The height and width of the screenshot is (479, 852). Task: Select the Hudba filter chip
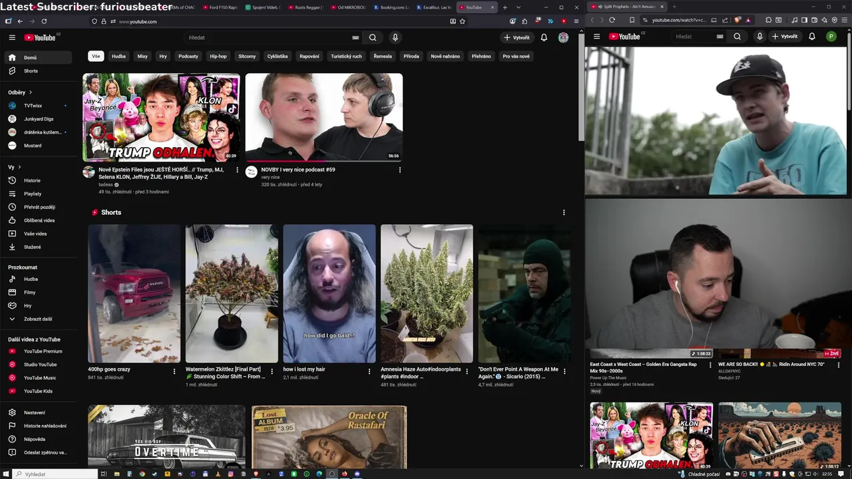pyautogui.click(x=118, y=57)
